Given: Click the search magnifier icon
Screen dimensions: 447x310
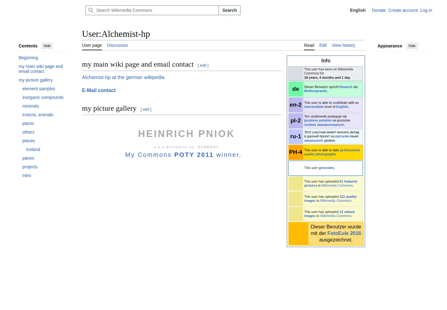Looking at the screenshot, I should click(91, 10).
